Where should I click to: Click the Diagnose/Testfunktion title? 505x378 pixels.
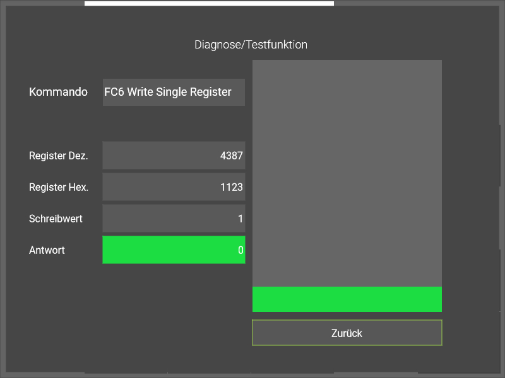(x=251, y=45)
